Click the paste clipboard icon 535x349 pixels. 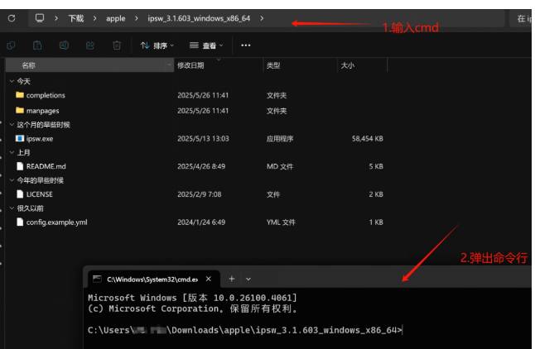pyautogui.click(x=37, y=45)
